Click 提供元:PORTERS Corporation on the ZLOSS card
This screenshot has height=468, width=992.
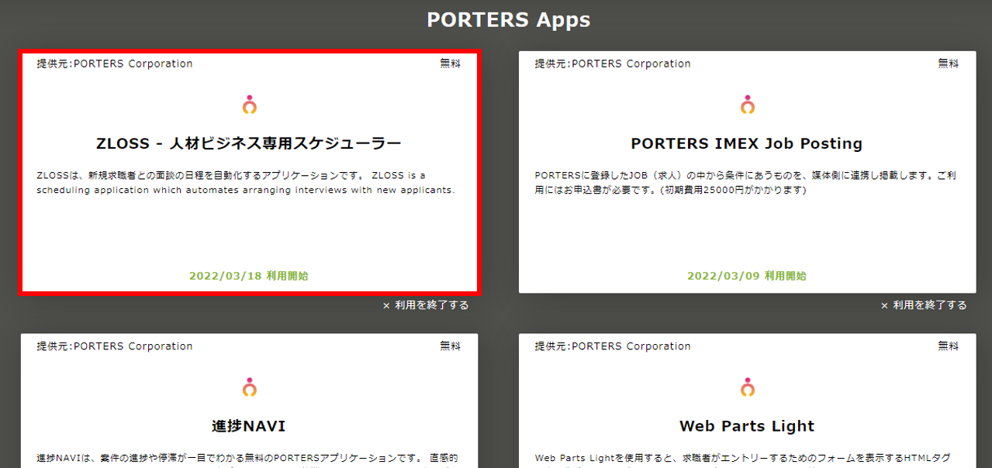[x=115, y=64]
